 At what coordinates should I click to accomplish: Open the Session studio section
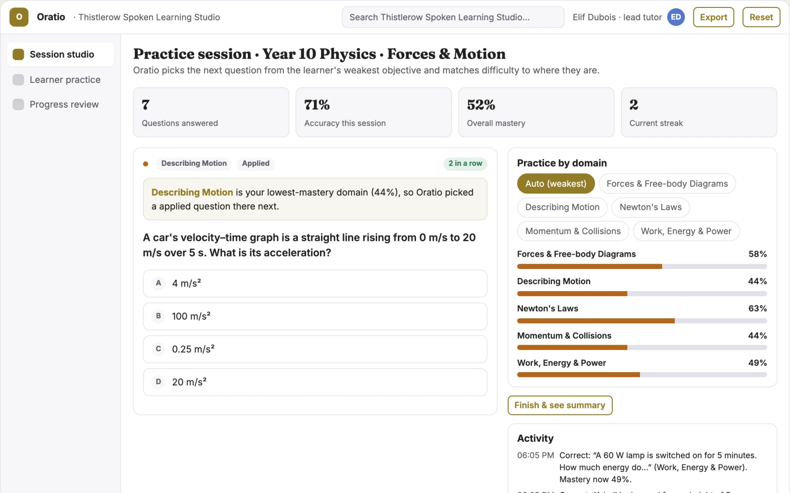(60, 54)
